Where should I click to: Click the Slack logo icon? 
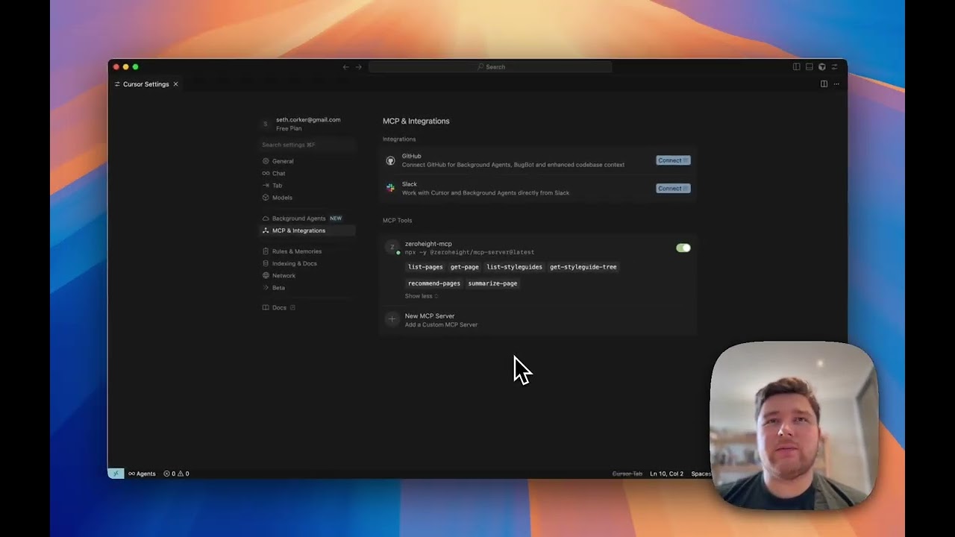[x=390, y=188]
